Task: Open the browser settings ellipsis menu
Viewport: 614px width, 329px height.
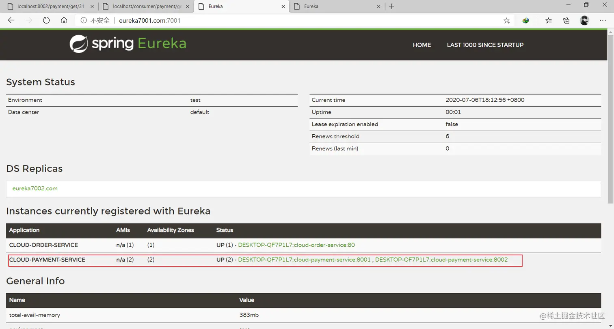Action: (x=603, y=21)
